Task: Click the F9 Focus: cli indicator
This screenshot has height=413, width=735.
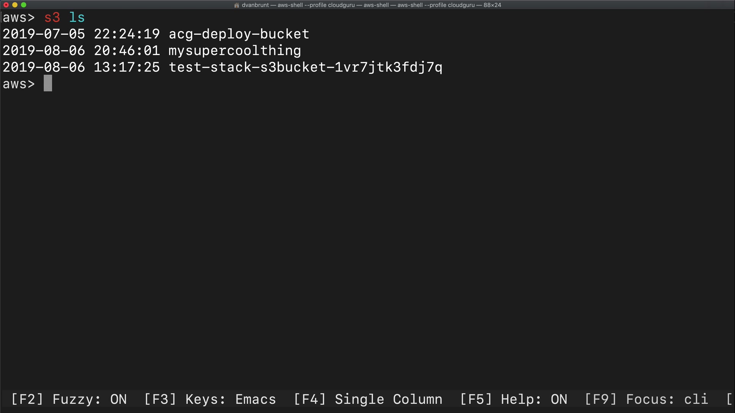Action: coord(646,399)
